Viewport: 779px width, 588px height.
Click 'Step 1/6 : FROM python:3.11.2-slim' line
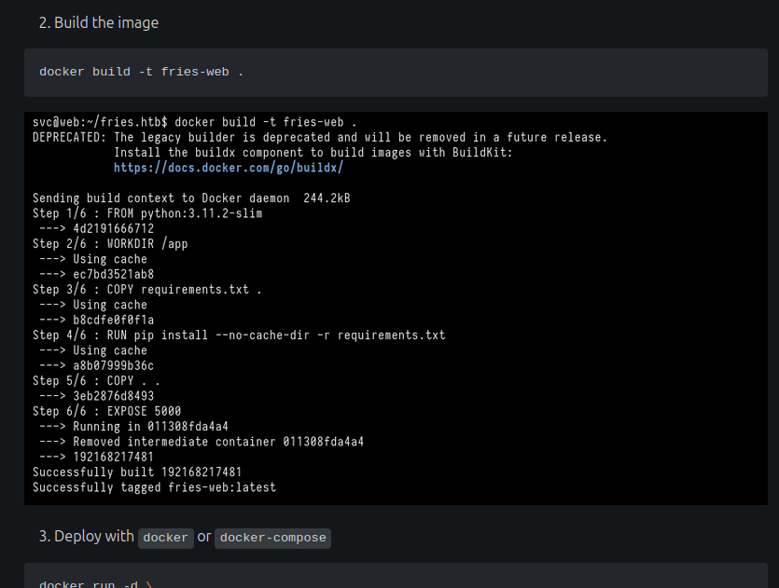(x=147, y=213)
